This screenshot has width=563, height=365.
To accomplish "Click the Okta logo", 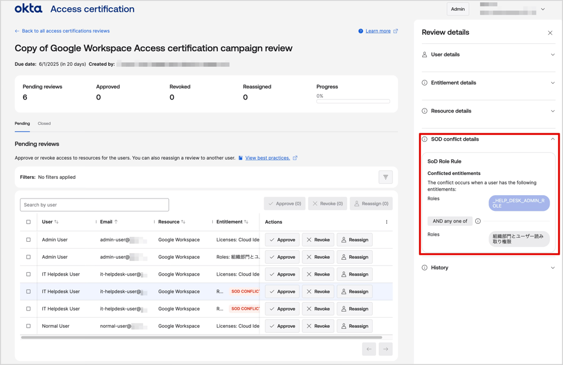I will 28,8.
